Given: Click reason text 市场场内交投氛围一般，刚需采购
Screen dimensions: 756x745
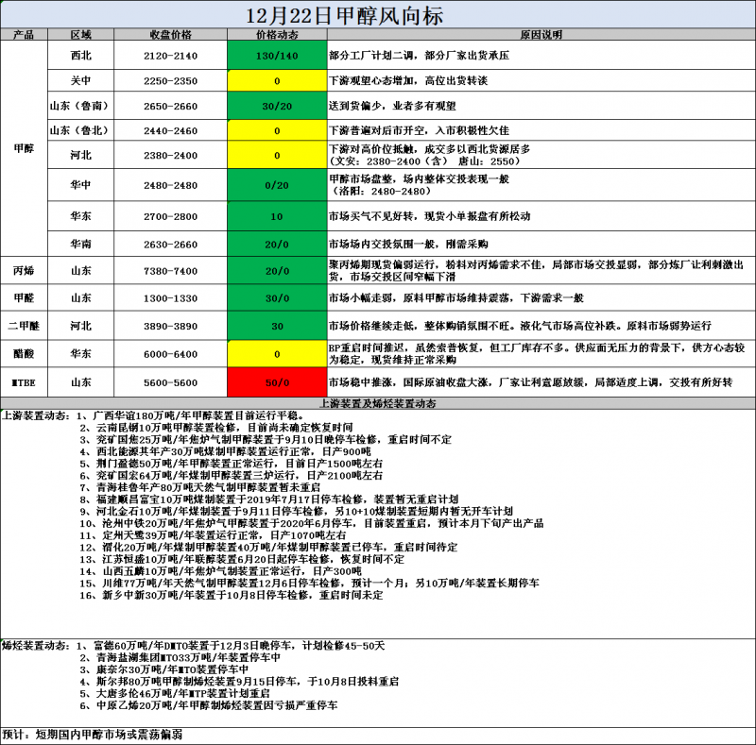Looking at the screenshot, I should pos(408,244).
